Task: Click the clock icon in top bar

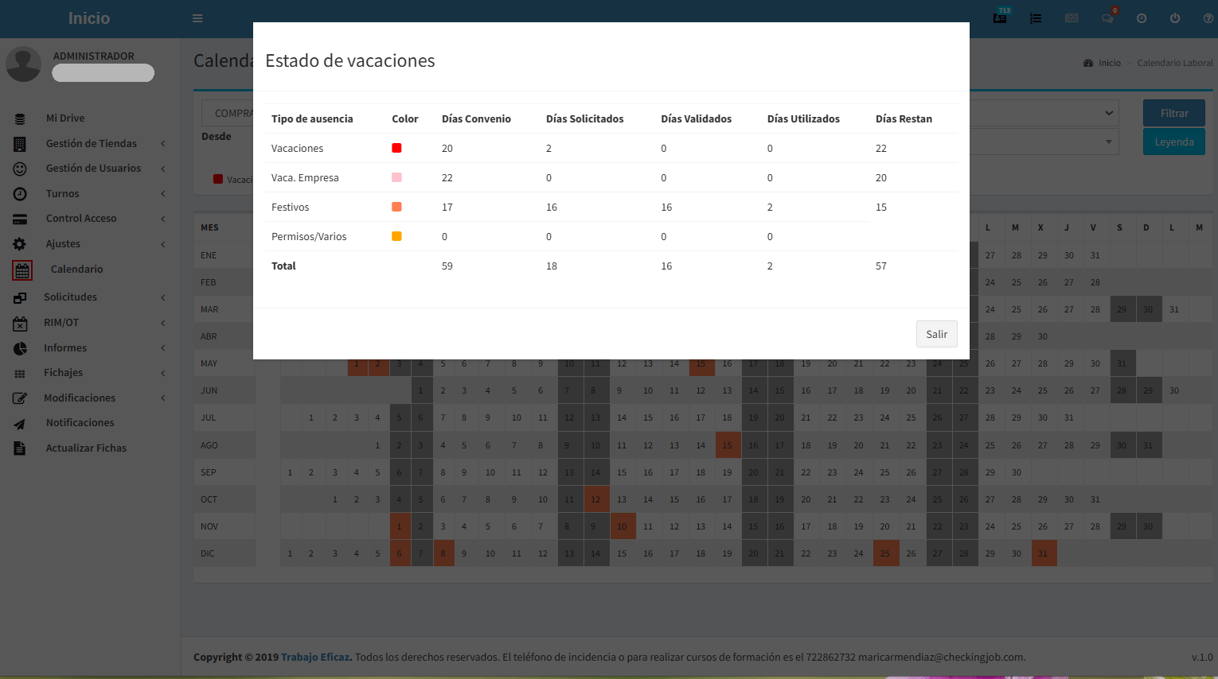Action: point(1142,18)
